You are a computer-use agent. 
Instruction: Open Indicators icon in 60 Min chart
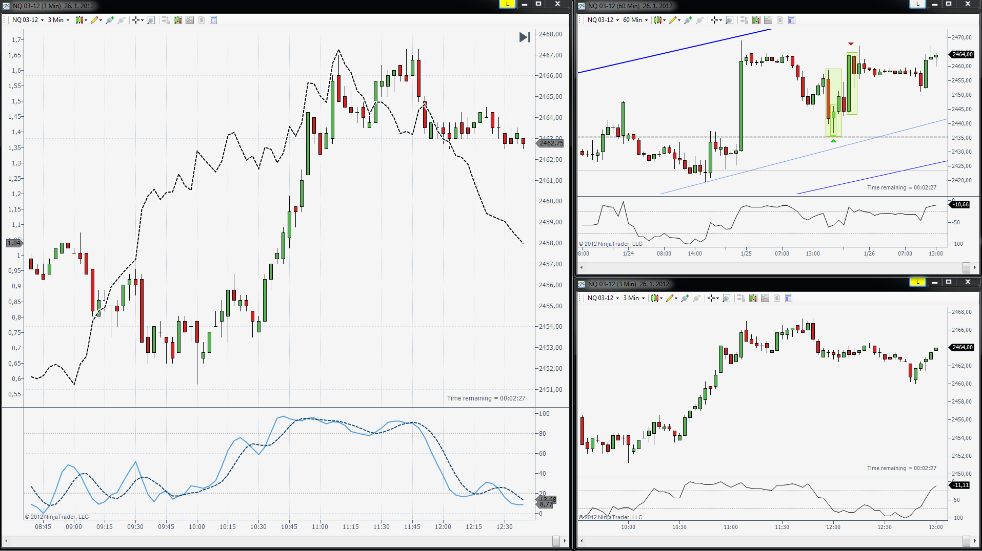click(x=768, y=20)
